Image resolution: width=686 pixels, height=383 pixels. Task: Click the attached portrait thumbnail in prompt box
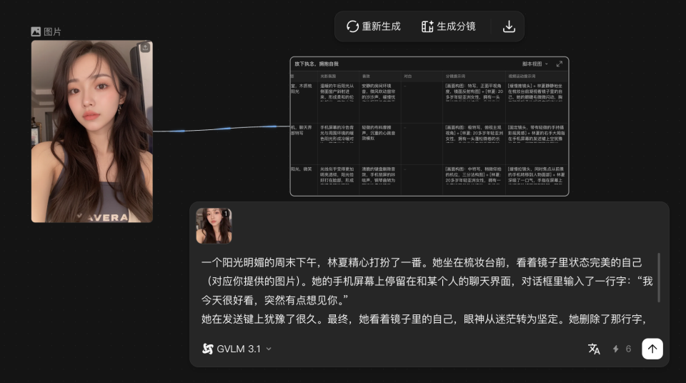tap(214, 226)
